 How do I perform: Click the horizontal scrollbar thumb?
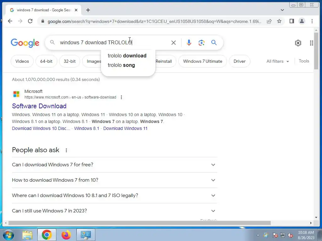click(139, 223)
